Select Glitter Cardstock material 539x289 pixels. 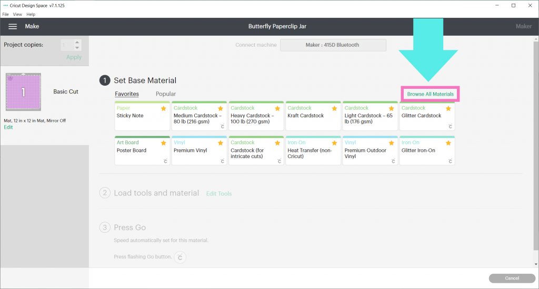pos(427,116)
